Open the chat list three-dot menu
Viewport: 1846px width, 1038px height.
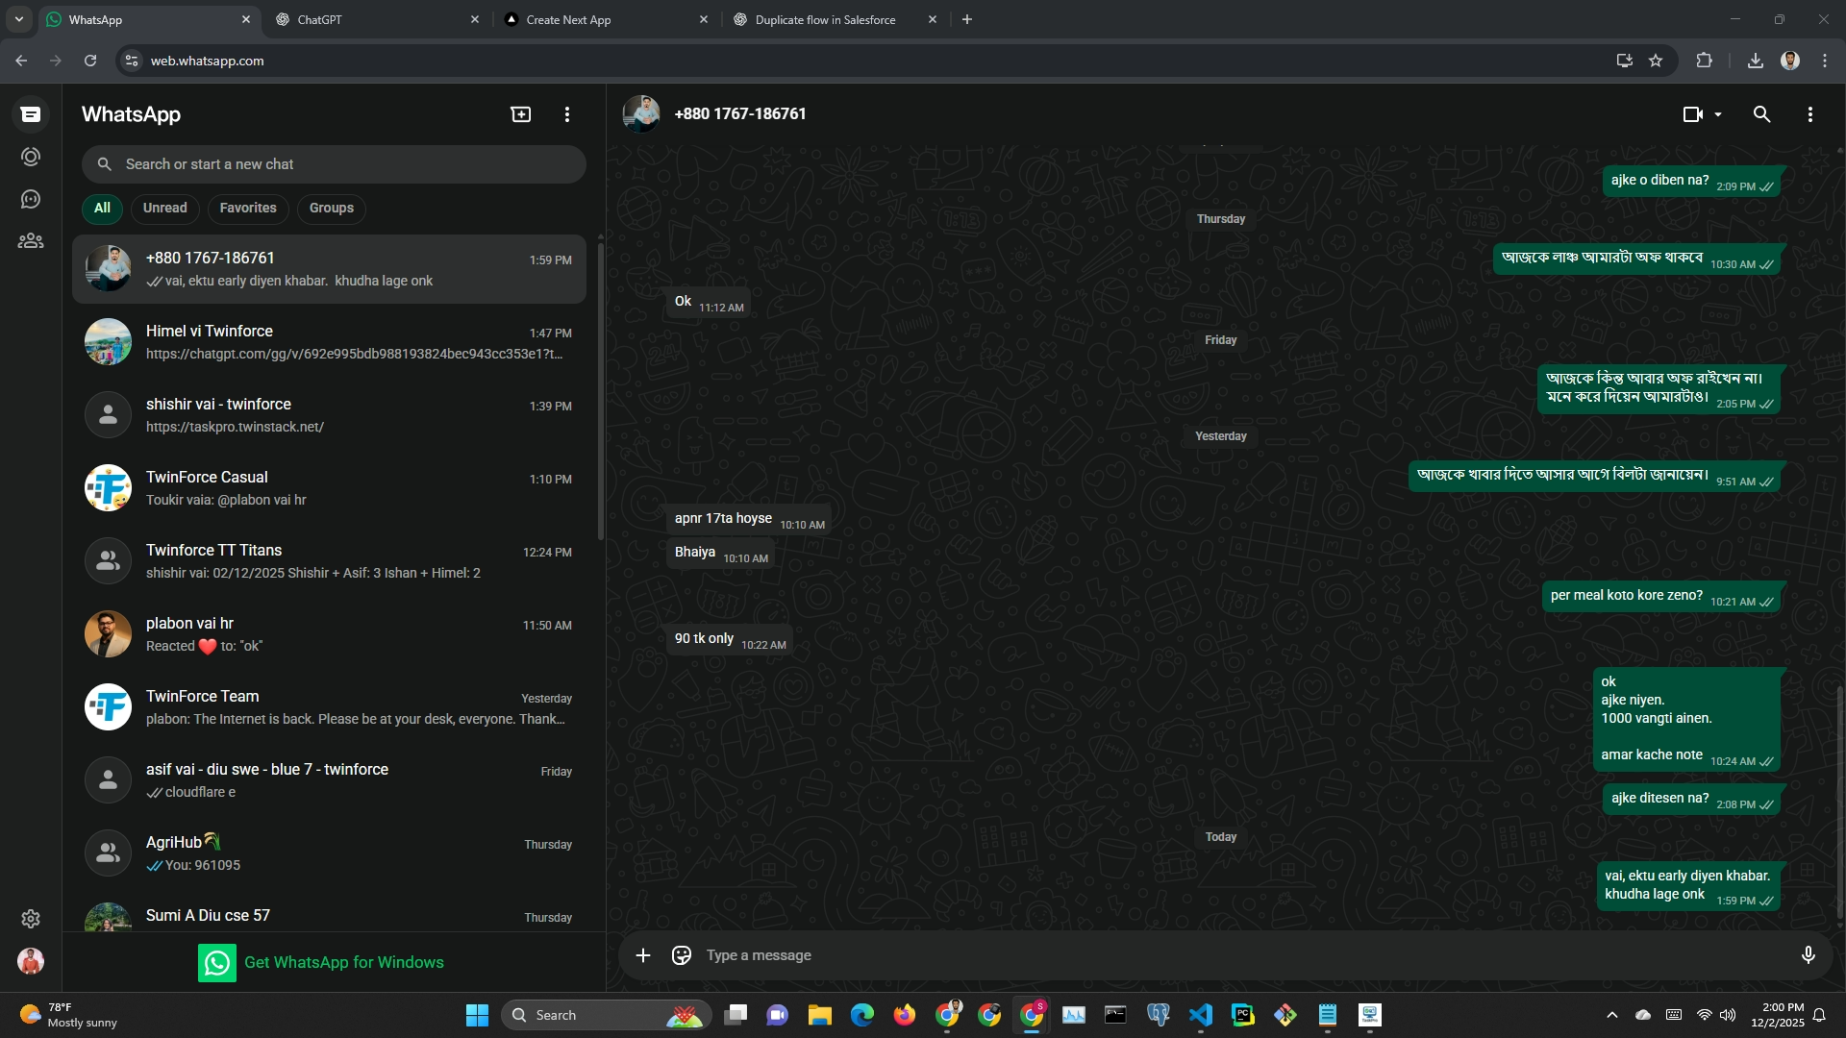(567, 114)
